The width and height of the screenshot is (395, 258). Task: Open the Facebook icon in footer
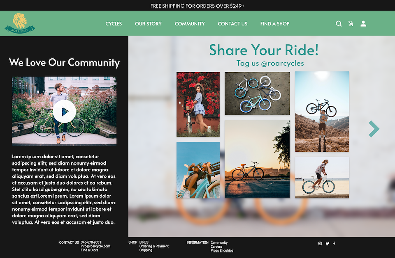334,243
